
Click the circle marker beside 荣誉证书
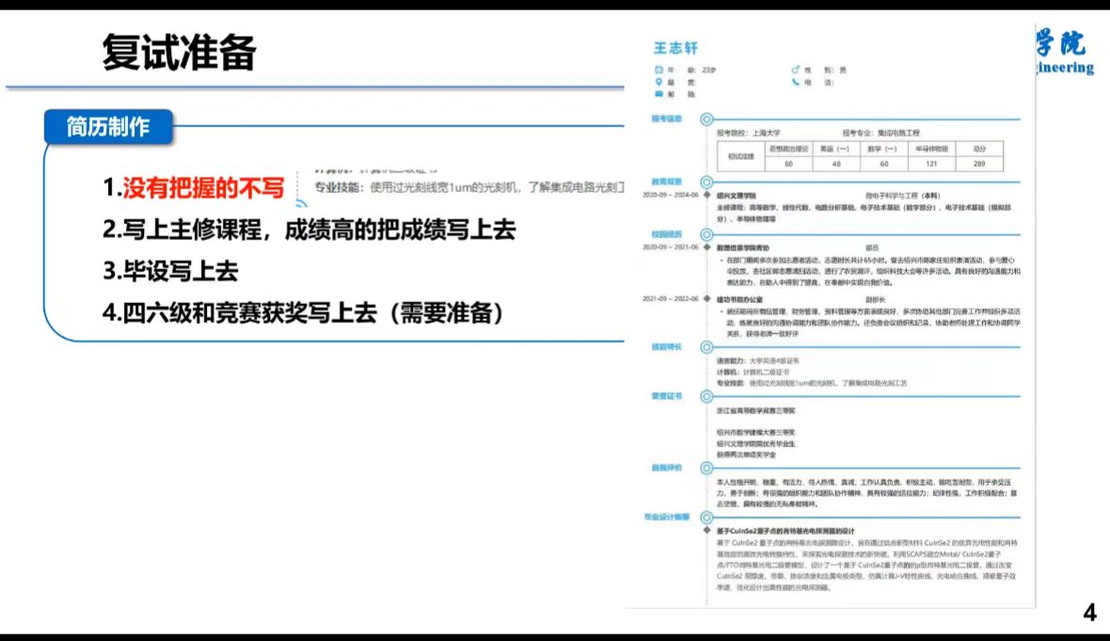coord(706,396)
